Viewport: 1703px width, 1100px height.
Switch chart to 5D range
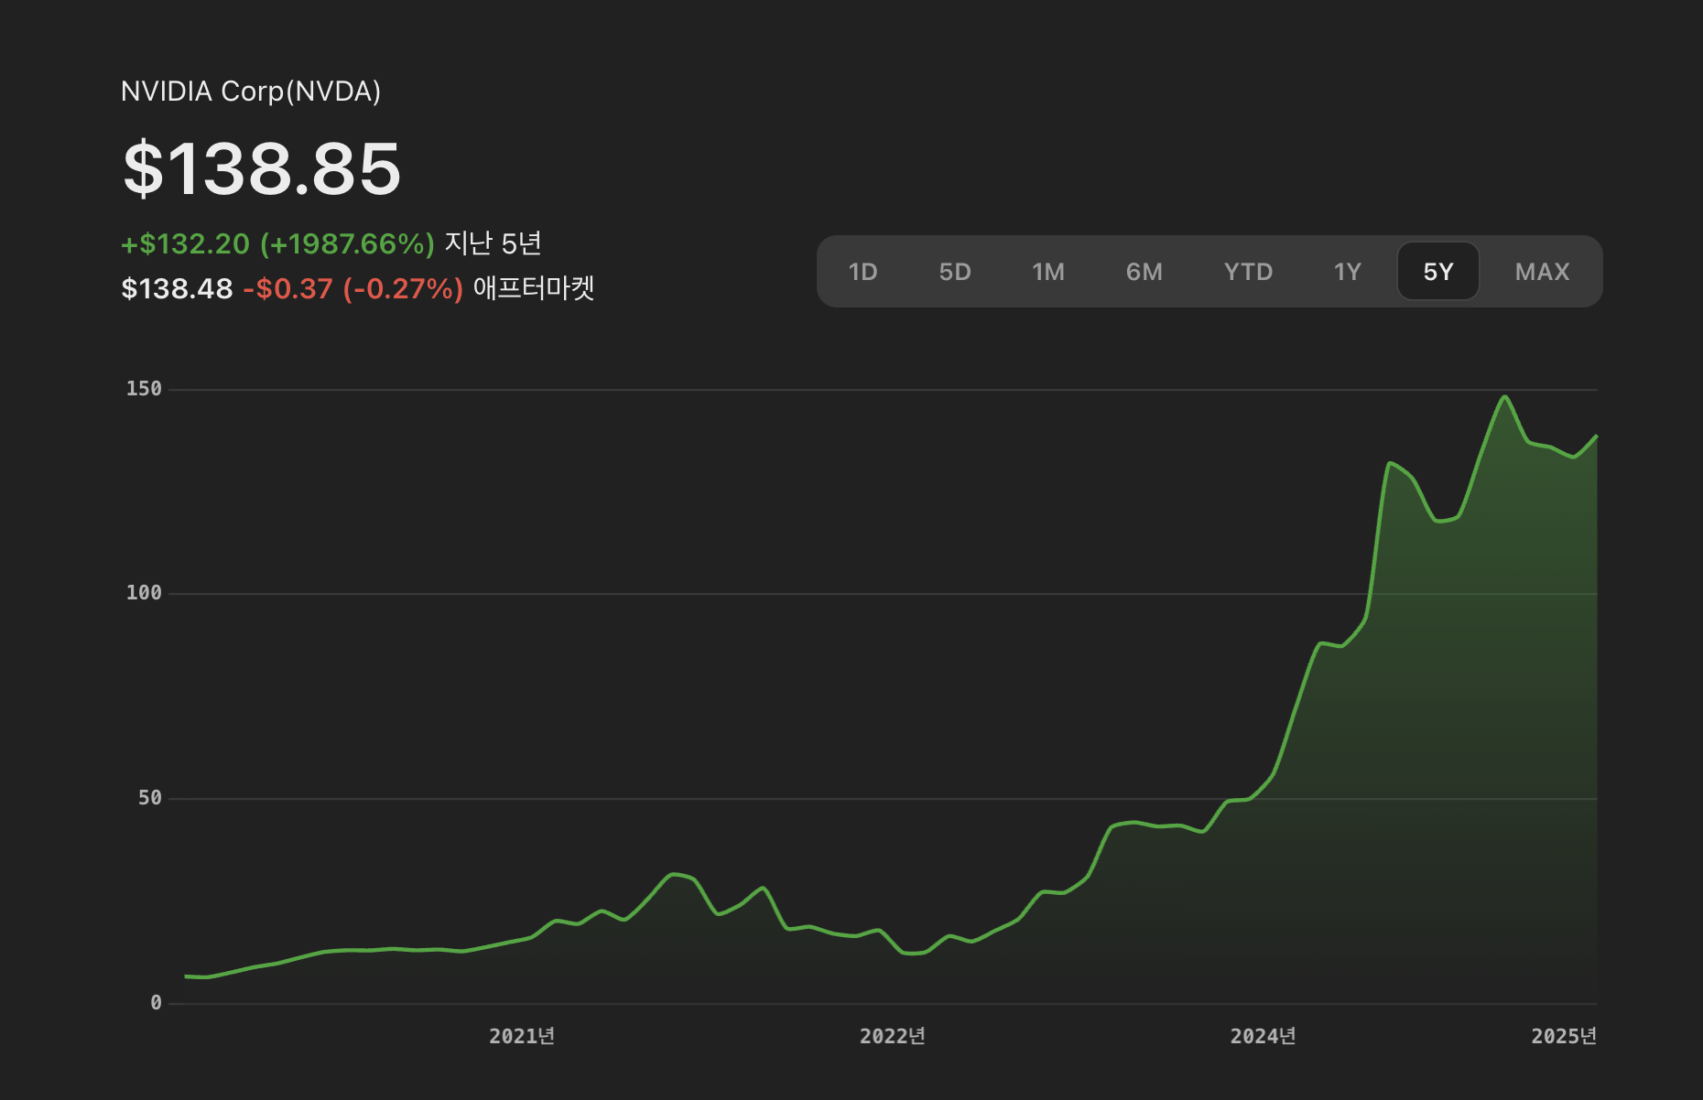[x=955, y=272]
